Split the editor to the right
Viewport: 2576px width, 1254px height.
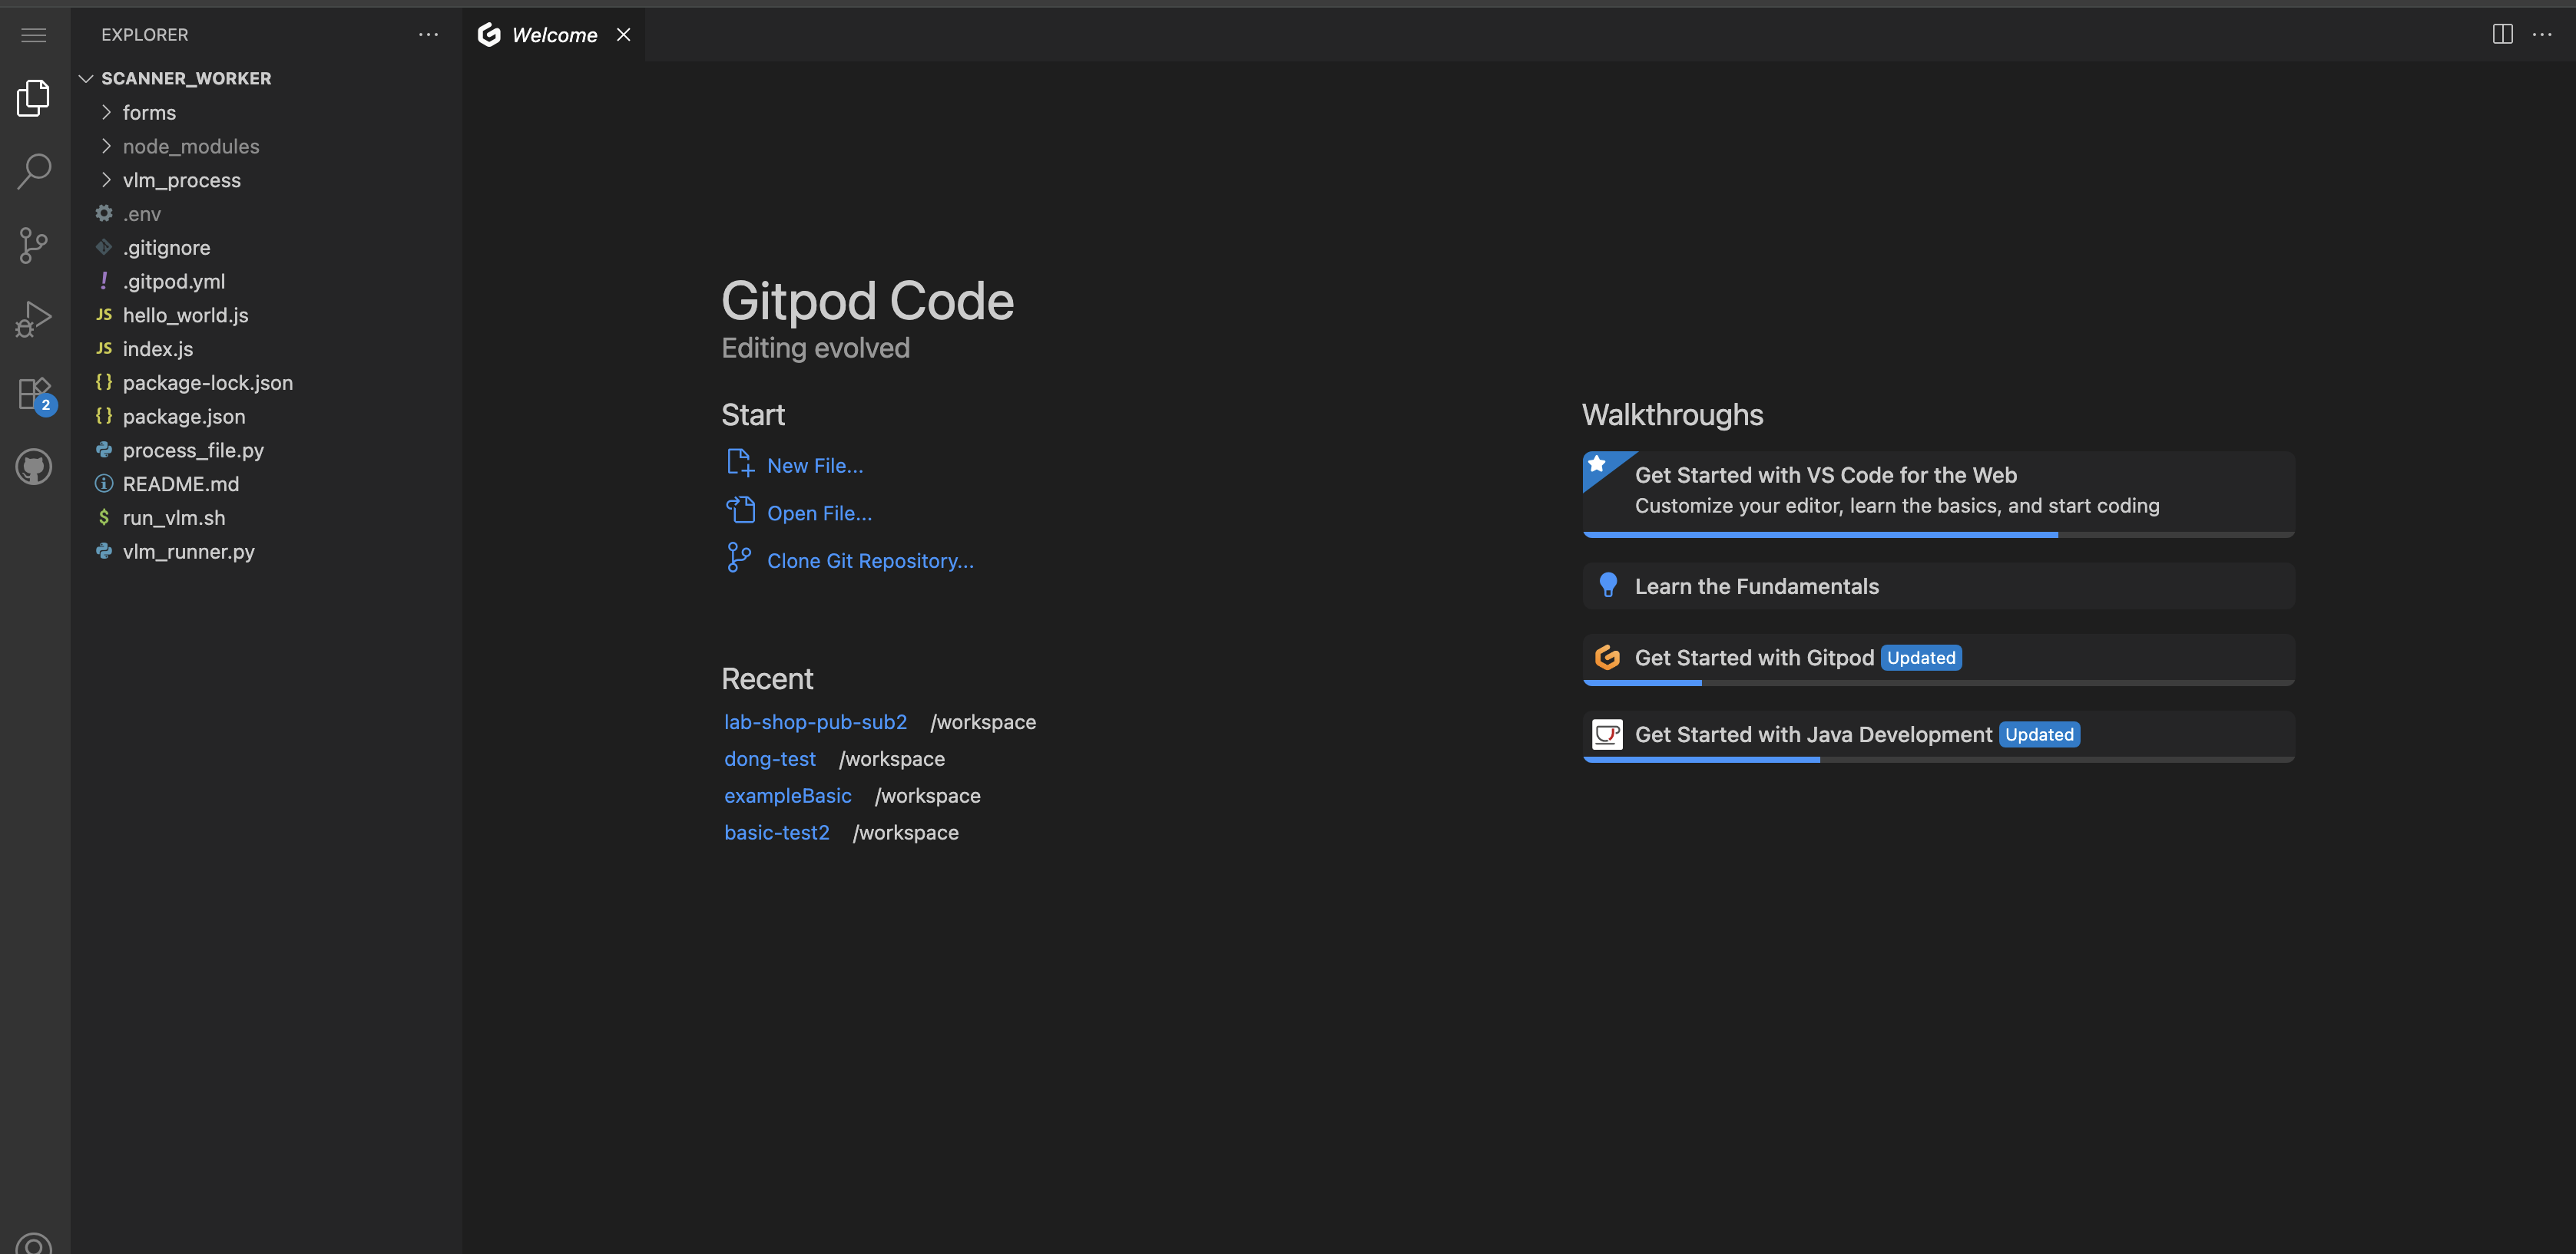[x=2502, y=35]
